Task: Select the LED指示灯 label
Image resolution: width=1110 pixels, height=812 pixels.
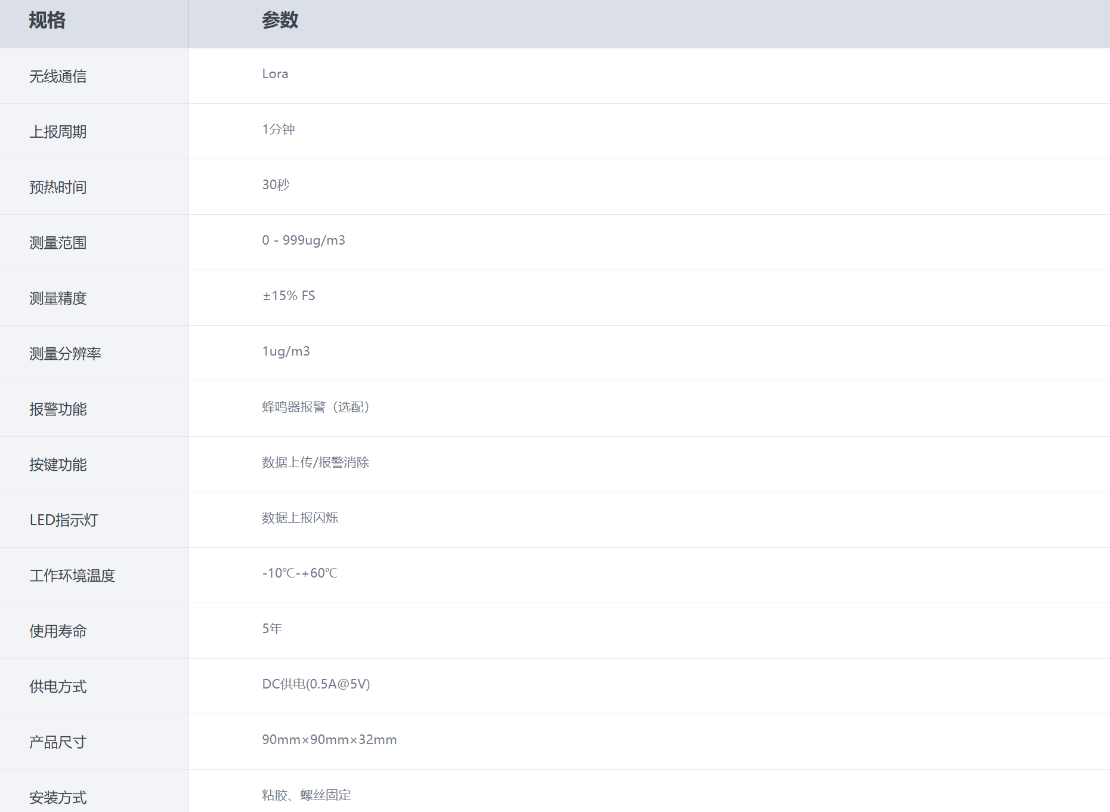Action: 64,520
